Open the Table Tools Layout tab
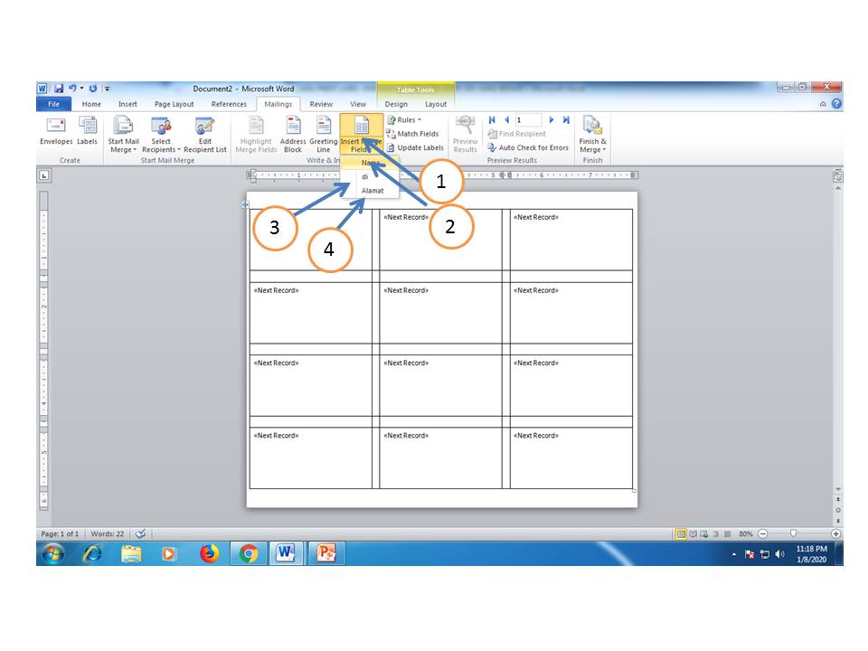 coord(436,104)
